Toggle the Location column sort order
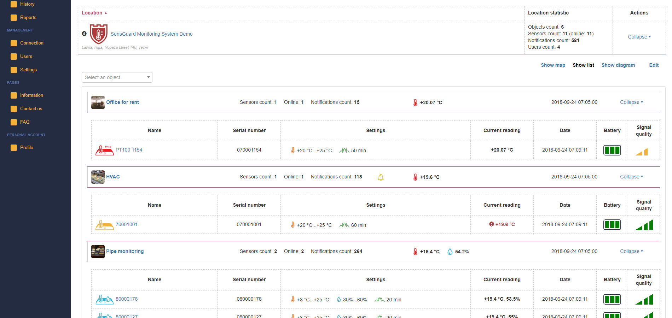Image resolution: width=672 pixels, height=318 pixels. (92, 12)
